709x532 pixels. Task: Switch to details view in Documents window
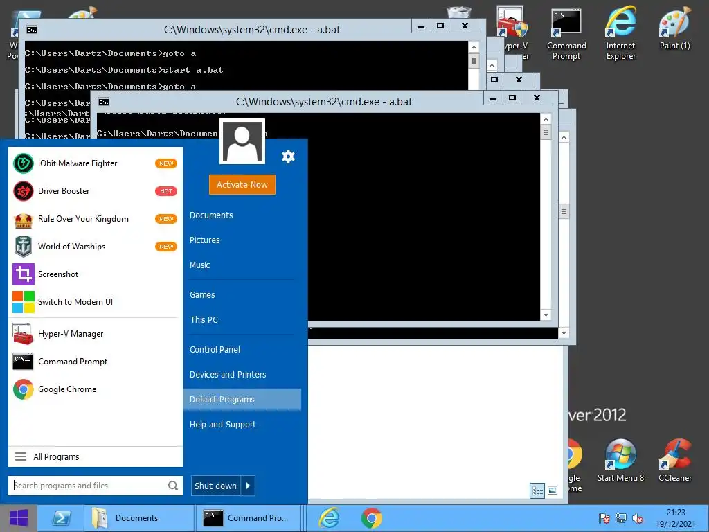tap(537, 490)
